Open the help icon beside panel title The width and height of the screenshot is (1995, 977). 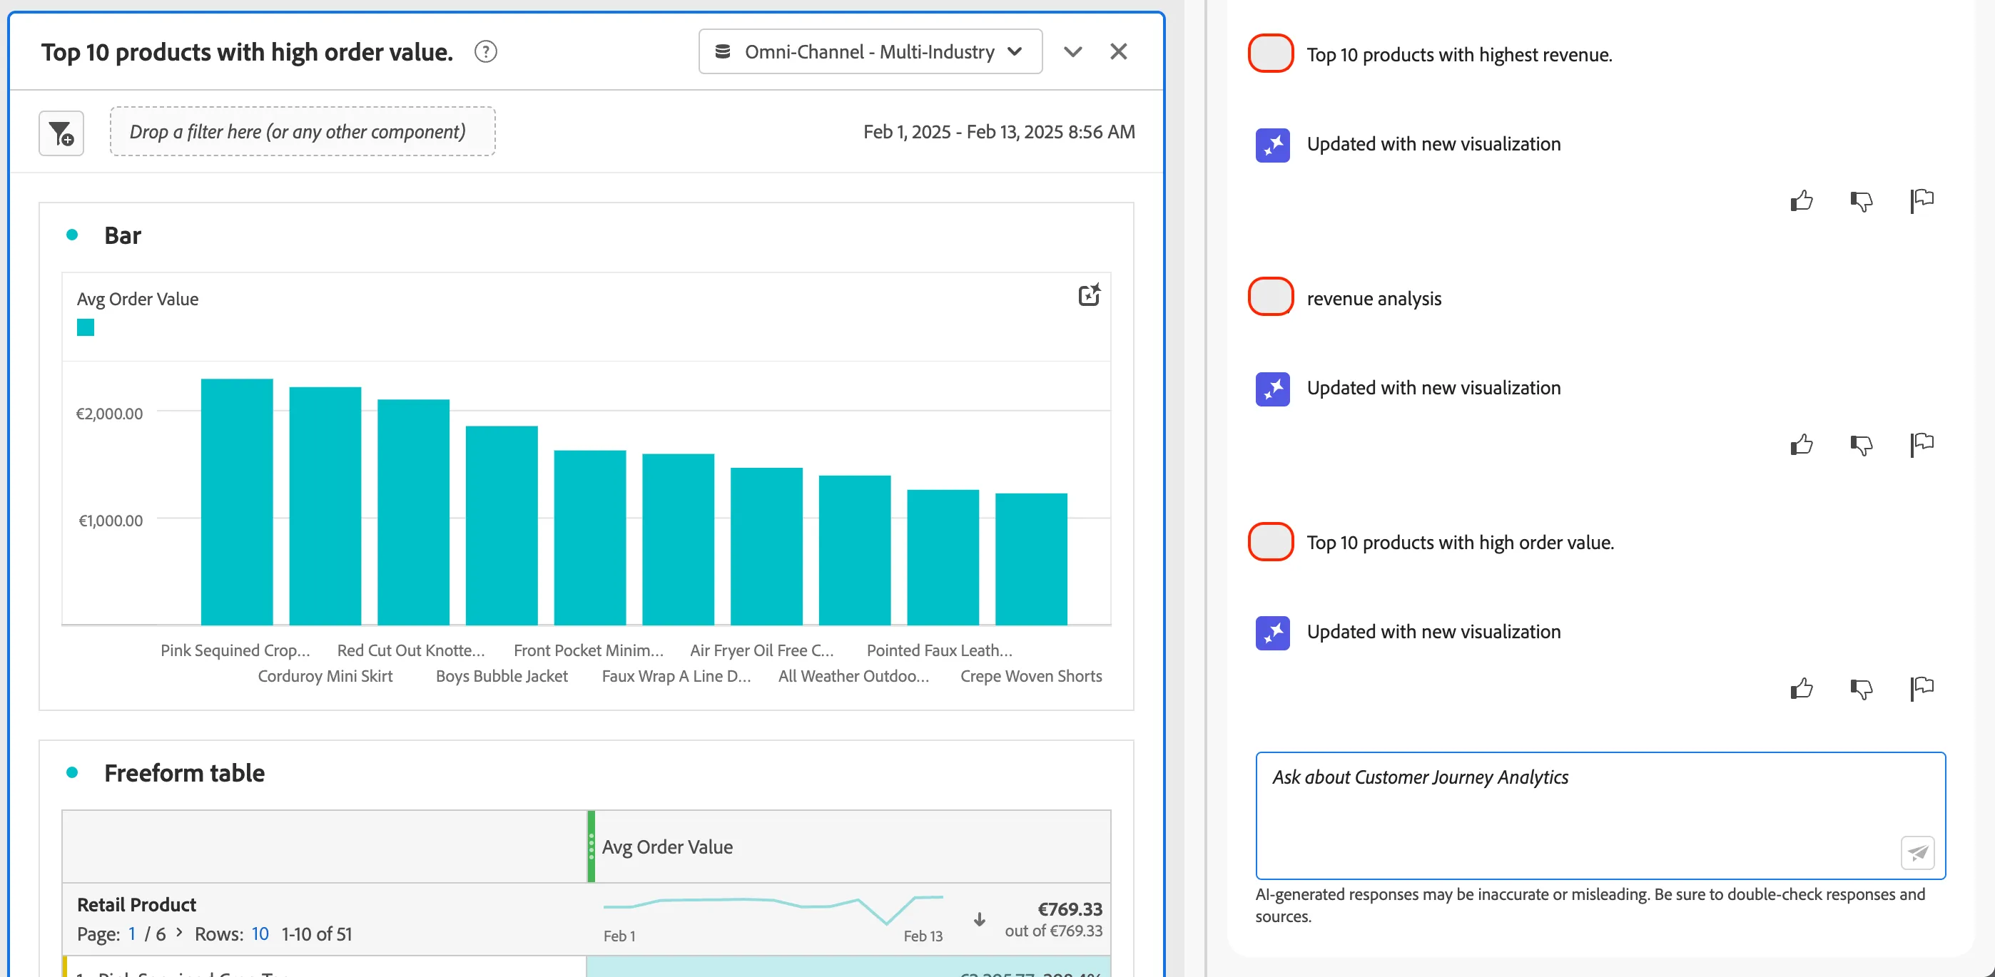tap(486, 52)
